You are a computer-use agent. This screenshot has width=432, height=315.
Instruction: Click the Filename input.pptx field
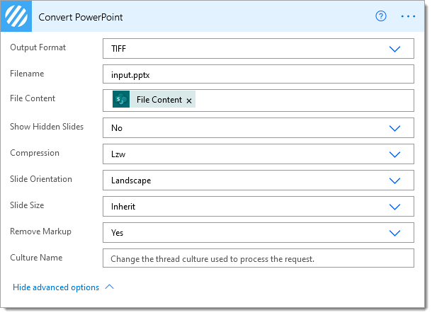(258, 74)
